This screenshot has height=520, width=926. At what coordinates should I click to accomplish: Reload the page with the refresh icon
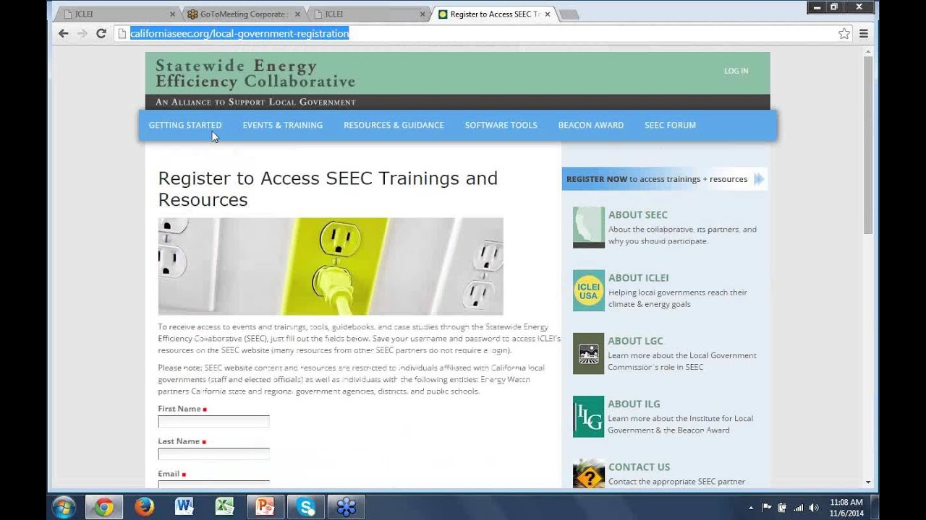point(101,33)
